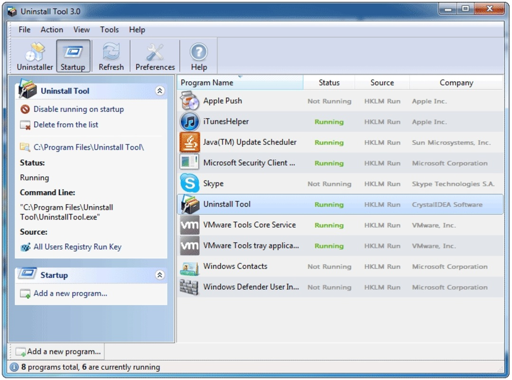Click the iTunesHelper program icon

pos(188,122)
